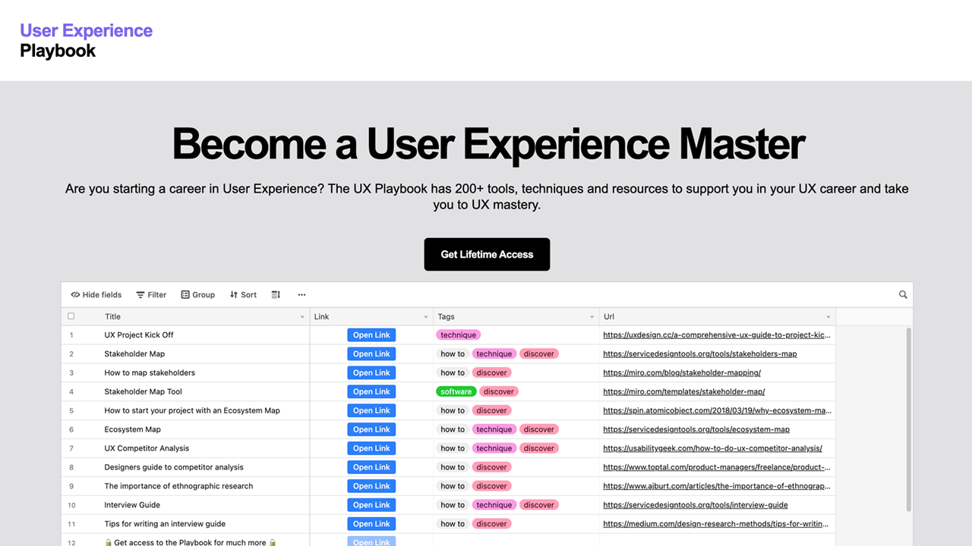Click the User Experience Playbook logo
Viewport: 972px width, 546px height.
pos(85,40)
